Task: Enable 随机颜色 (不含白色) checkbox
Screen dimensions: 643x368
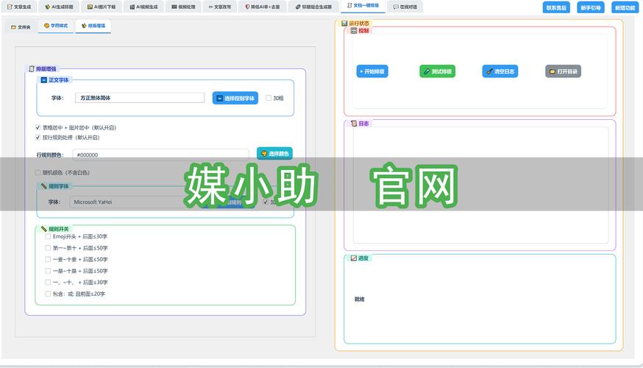Action: tap(38, 173)
